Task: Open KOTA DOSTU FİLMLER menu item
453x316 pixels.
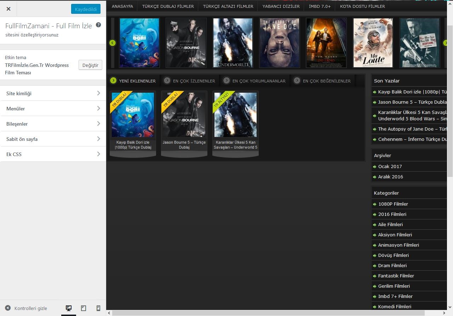Action: click(362, 6)
